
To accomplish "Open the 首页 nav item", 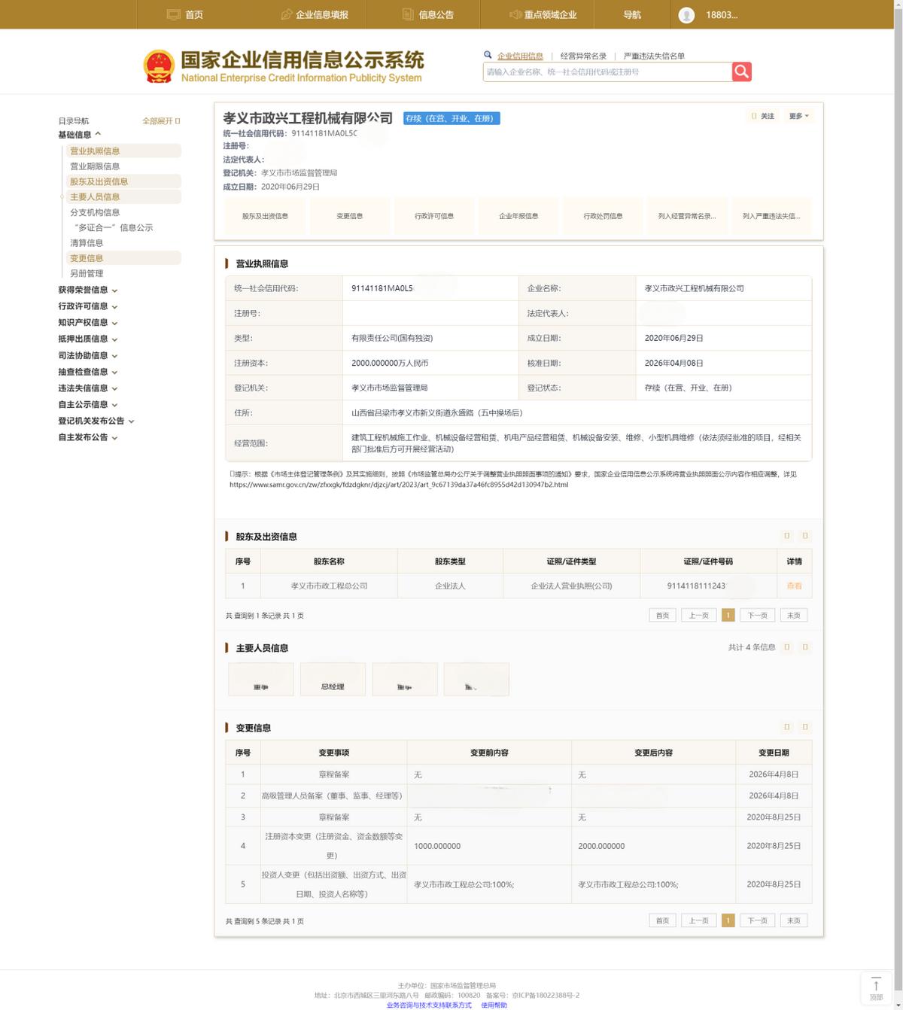I will [x=185, y=14].
